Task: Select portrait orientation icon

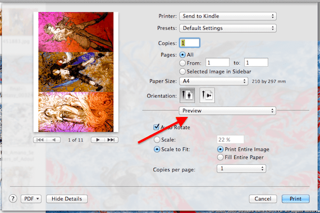Action: point(187,96)
